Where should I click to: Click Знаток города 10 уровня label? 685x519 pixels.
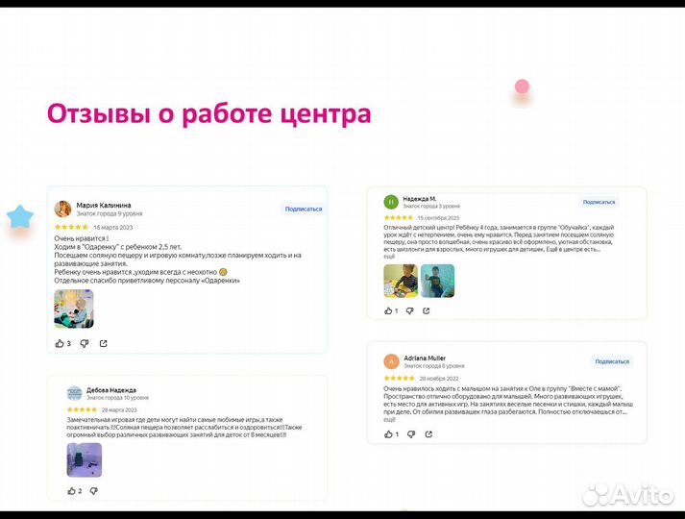pyautogui.click(x=117, y=398)
